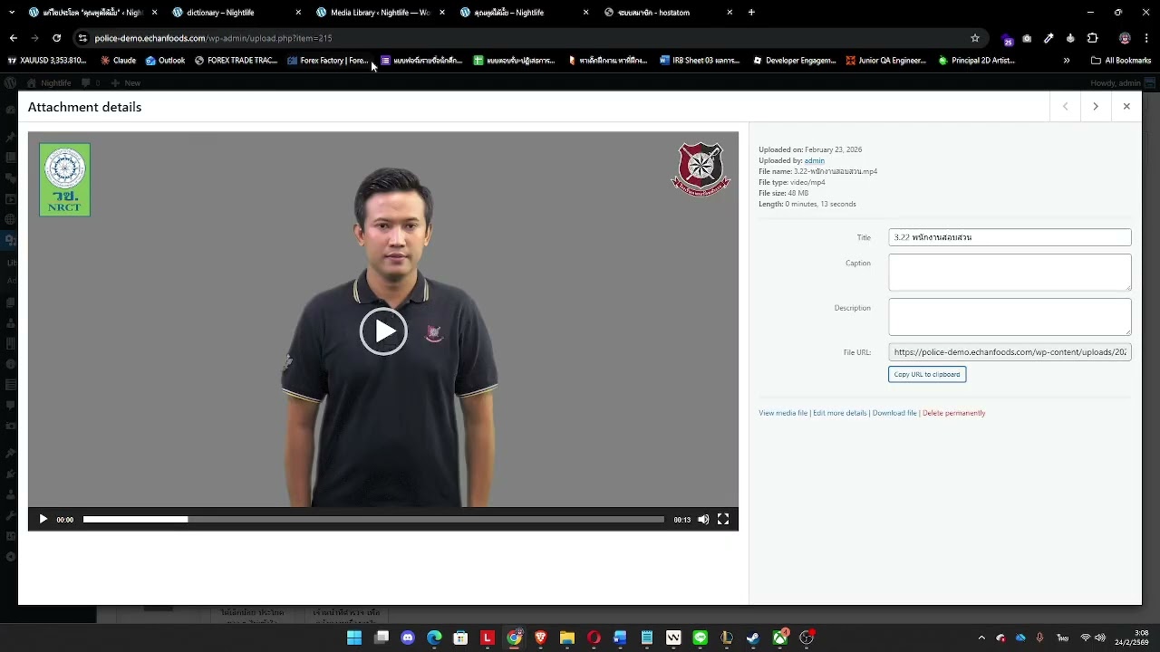The height and width of the screenshot is (652, 1160).
Task: Seek on the video progress bar
Action: [x=373, y=520]
